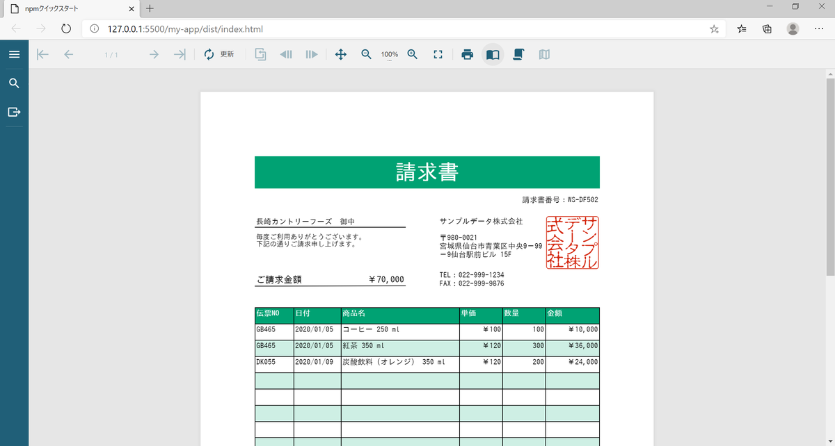Click customer name 長崎カントリーフーズ 御中
This screenshot has height=446, width=835.
[x=305, y=222]
